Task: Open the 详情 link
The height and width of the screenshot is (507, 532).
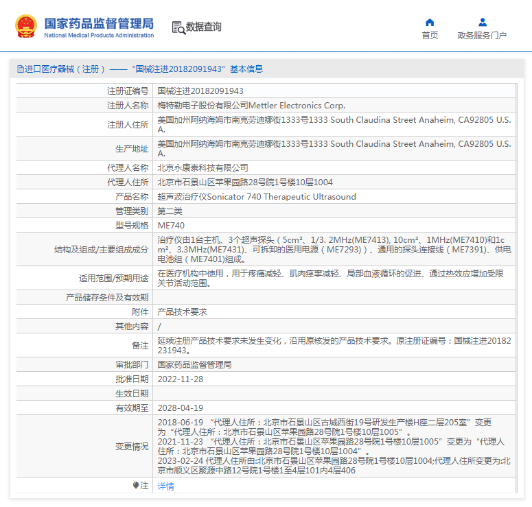Action: tap(165, 486)
